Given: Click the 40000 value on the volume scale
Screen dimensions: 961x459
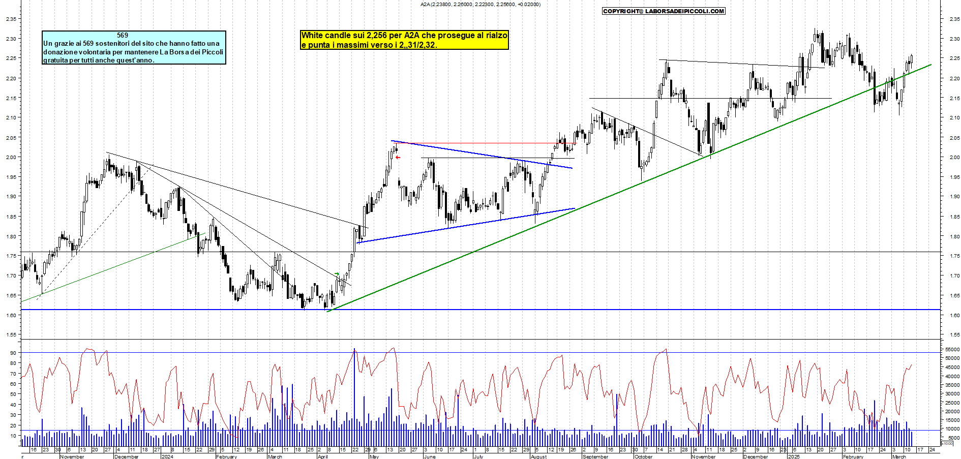Looking at the screenshot, I should 952,376.
